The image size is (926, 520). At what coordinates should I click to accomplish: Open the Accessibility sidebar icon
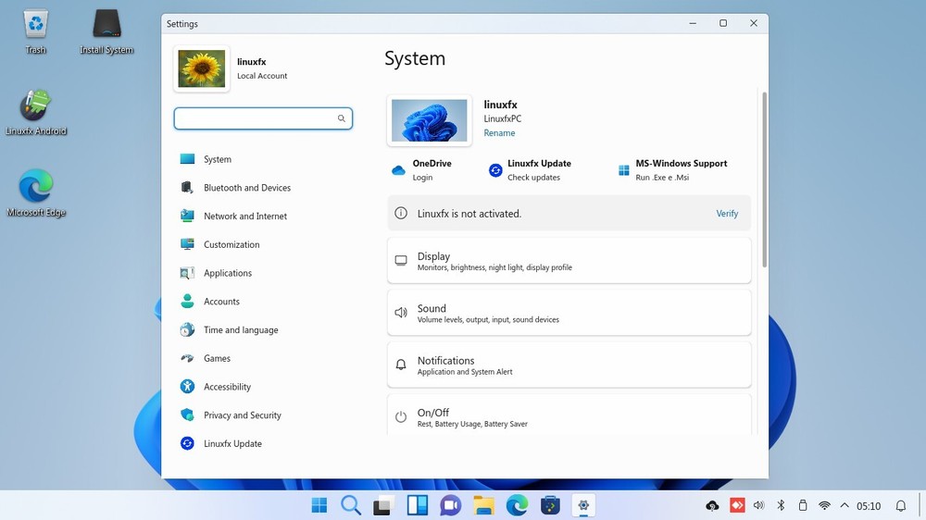pyautogui.click(x=187, y=387)
